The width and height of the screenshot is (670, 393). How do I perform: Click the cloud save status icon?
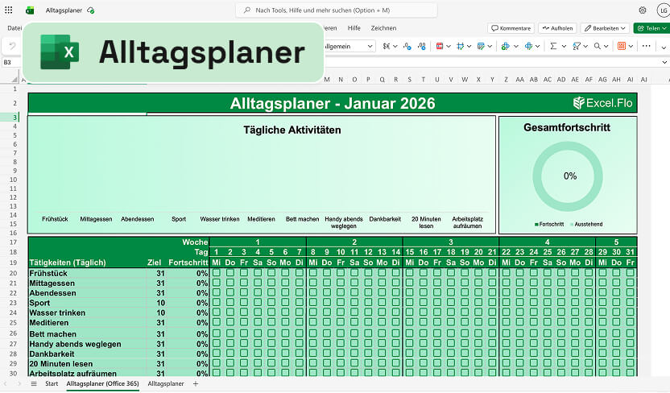[x=91, y=10]
